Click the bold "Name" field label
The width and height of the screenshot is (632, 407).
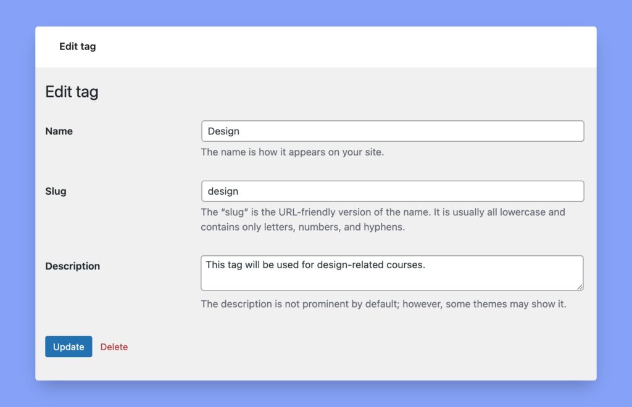(x=59, y=131)
